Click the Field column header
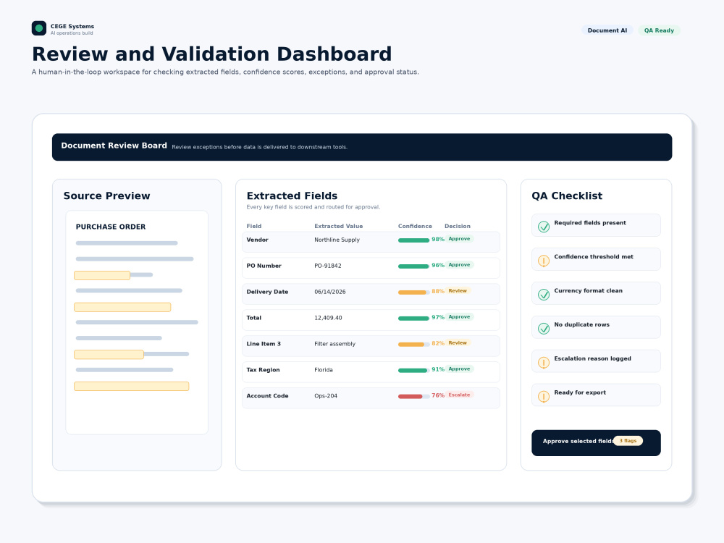724x543 pixels. pos(254,226)
